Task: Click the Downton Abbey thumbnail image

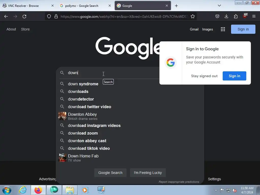Action: pyautogui.click(x=62, y=116)
